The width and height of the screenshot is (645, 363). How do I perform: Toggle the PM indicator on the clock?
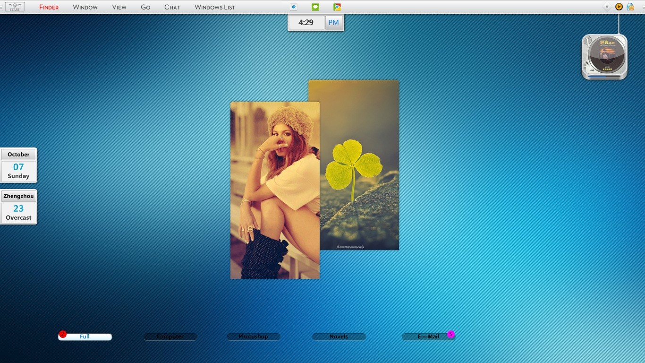(x=333, y=23)
